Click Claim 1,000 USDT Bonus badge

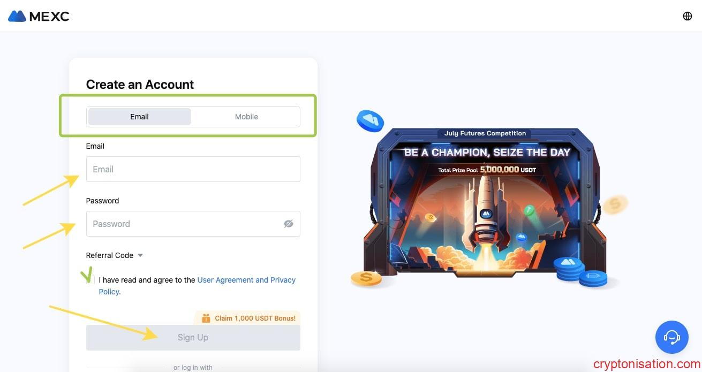247,318
